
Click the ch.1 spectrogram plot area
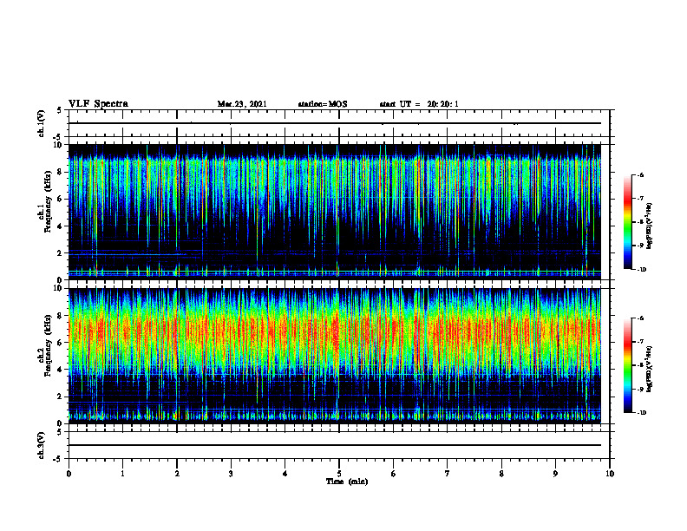point(335,212)
